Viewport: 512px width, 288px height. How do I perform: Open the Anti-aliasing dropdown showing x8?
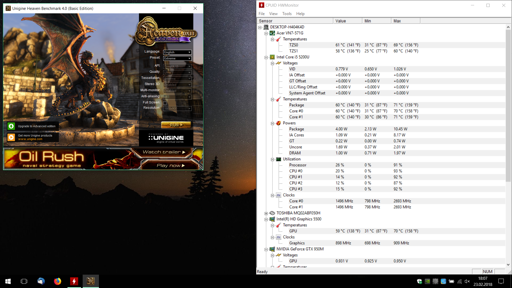point(177,97)
